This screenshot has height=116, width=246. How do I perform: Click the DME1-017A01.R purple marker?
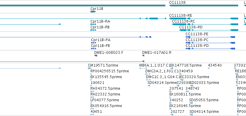point(143,56)
